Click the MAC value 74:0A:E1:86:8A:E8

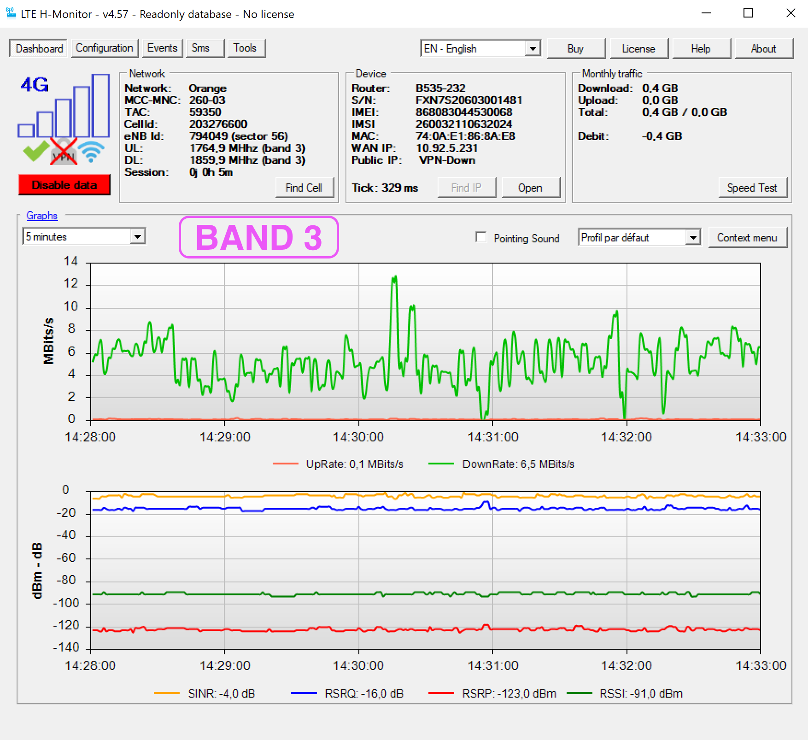(465, 136)
